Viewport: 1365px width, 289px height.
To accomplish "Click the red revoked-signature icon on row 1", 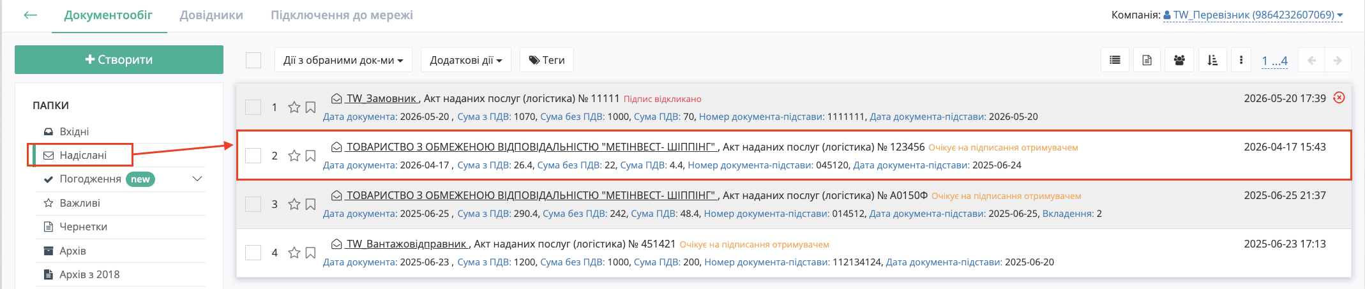I will click(1339, 98).
